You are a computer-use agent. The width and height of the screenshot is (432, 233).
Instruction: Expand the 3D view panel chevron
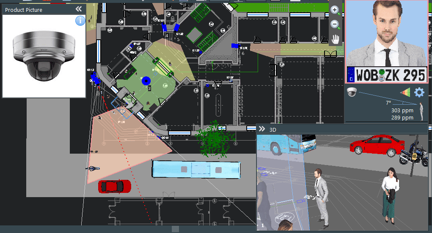coord(262,129)
